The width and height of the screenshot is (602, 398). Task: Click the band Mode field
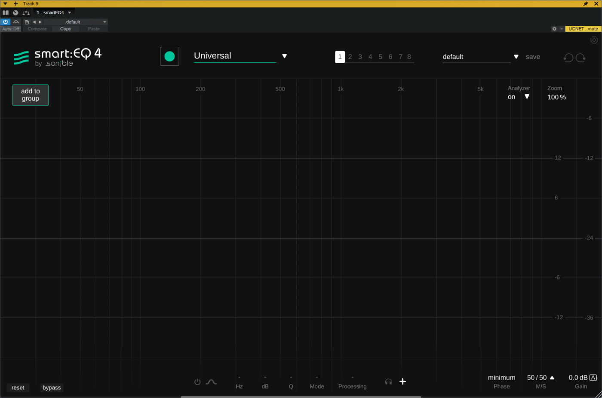point(317,382)
